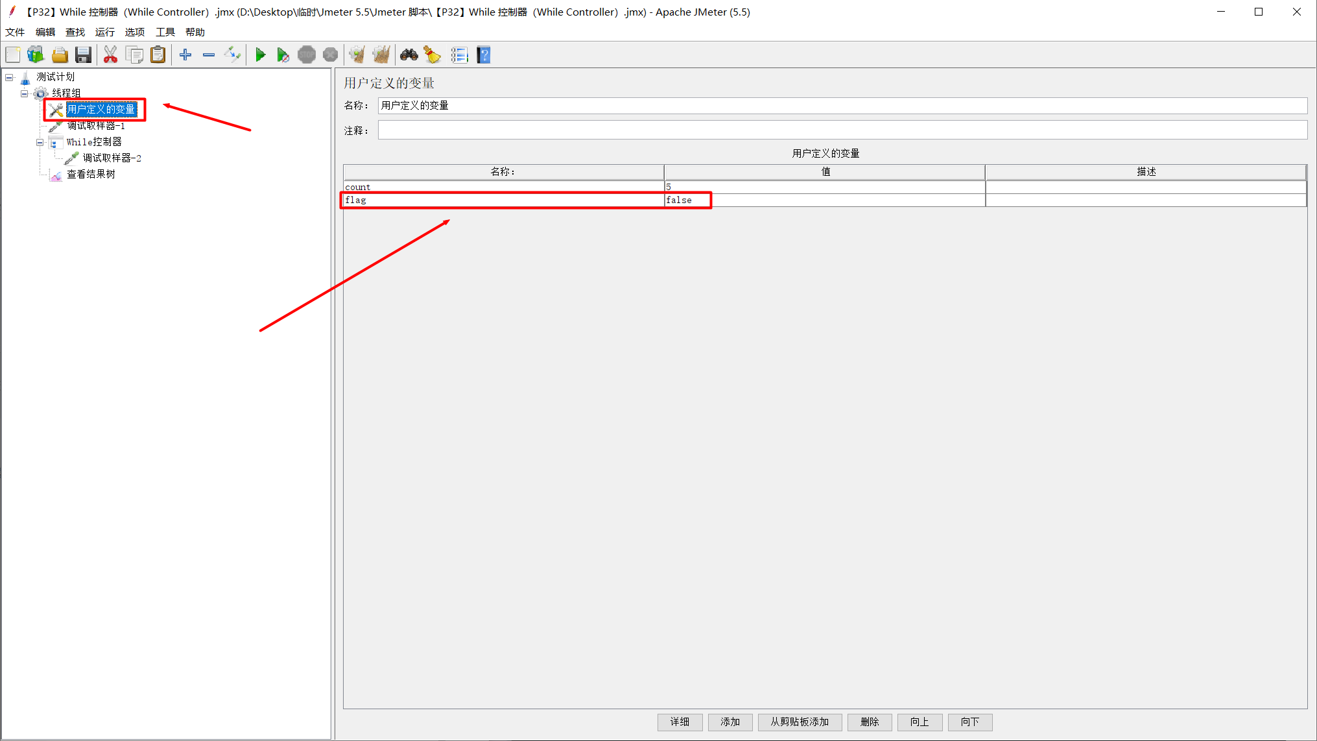Click the Save test plan icon

83,55
